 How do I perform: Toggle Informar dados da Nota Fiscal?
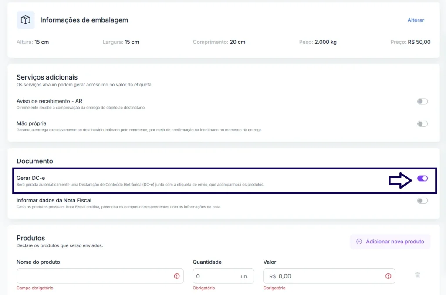click(x=422, y=201)
